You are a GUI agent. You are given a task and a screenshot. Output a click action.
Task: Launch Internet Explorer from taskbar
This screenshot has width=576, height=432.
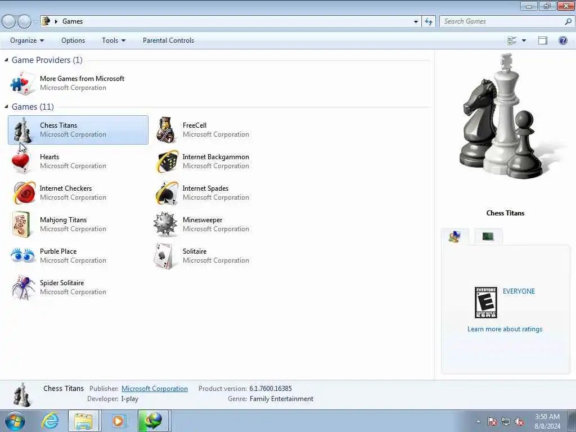pyautogui.click(x=50, y=421)
